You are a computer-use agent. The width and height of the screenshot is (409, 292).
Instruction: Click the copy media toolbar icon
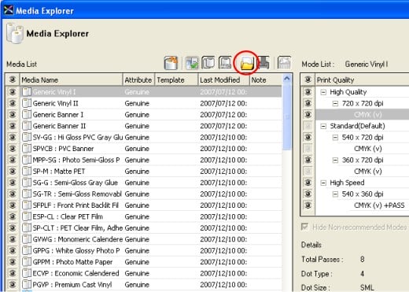point(208,63)
